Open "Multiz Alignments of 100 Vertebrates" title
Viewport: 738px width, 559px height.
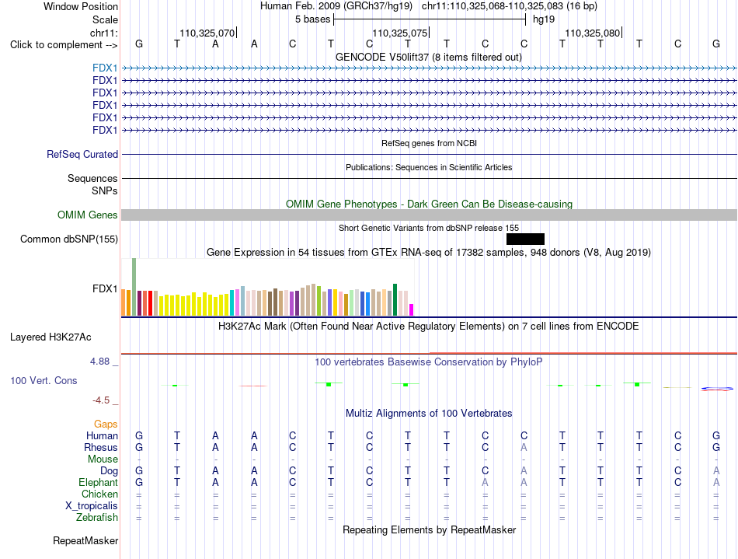pyautogui.click(x=429, y=414)
